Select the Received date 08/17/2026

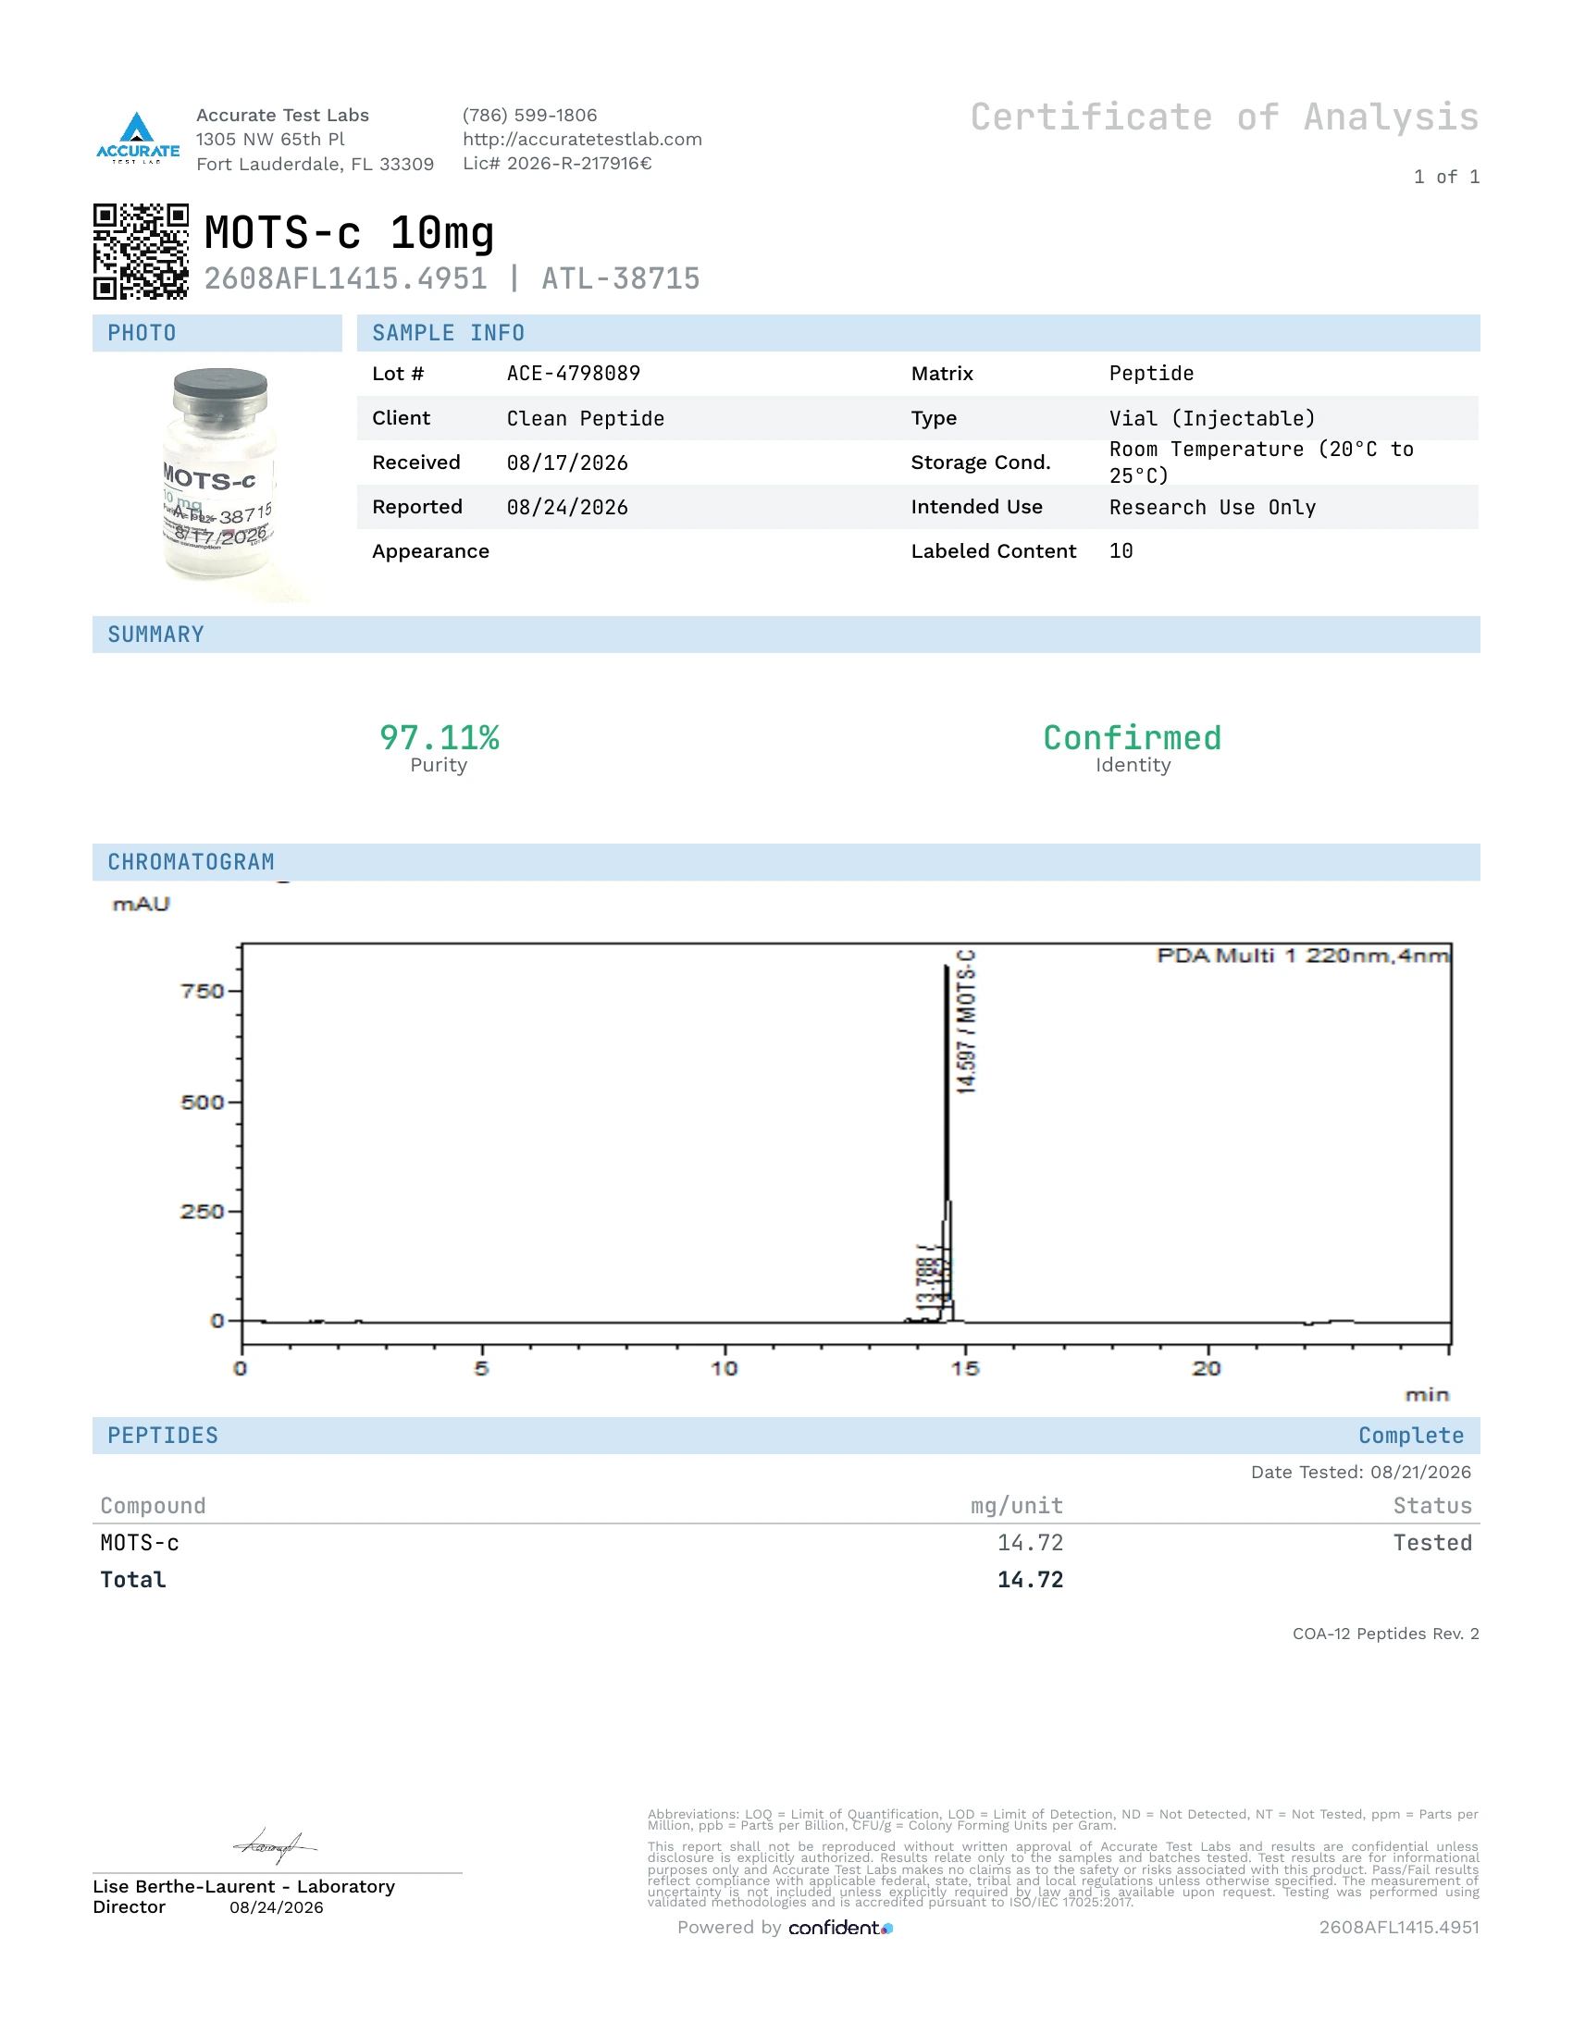[x=566, y=463]
